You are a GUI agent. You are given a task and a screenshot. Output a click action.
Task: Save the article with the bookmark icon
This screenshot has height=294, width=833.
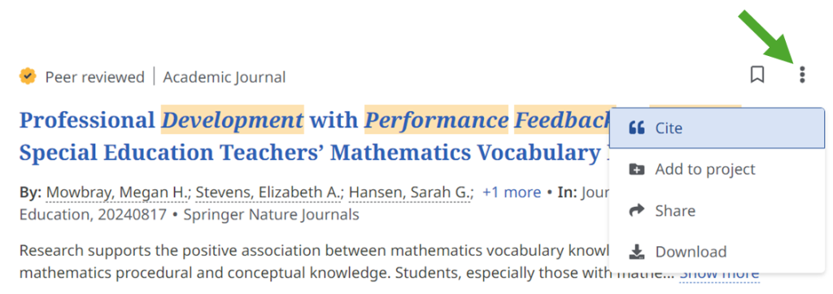(757, 75)
